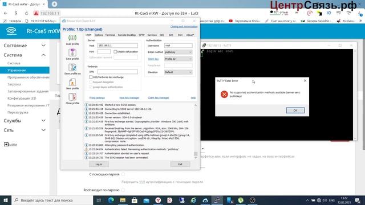Show hidden system tray icons

307,200
